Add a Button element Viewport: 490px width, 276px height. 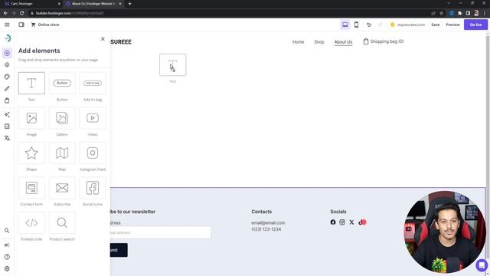click(x=62, y=84)
